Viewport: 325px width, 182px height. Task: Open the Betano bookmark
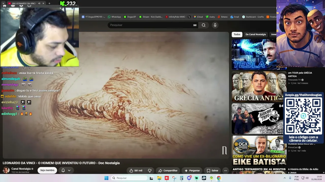(x=222, y=17)
